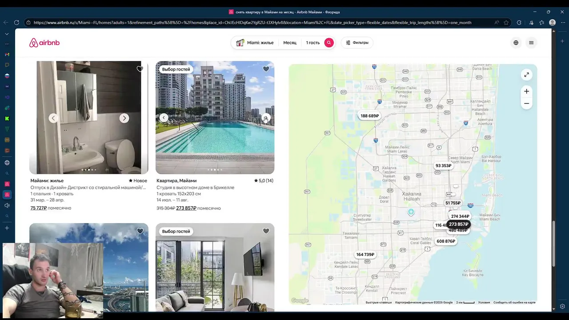Open browser settings and more menu
Image resolution: width=569 pixels, height=320 pixels.
point(562,23)
